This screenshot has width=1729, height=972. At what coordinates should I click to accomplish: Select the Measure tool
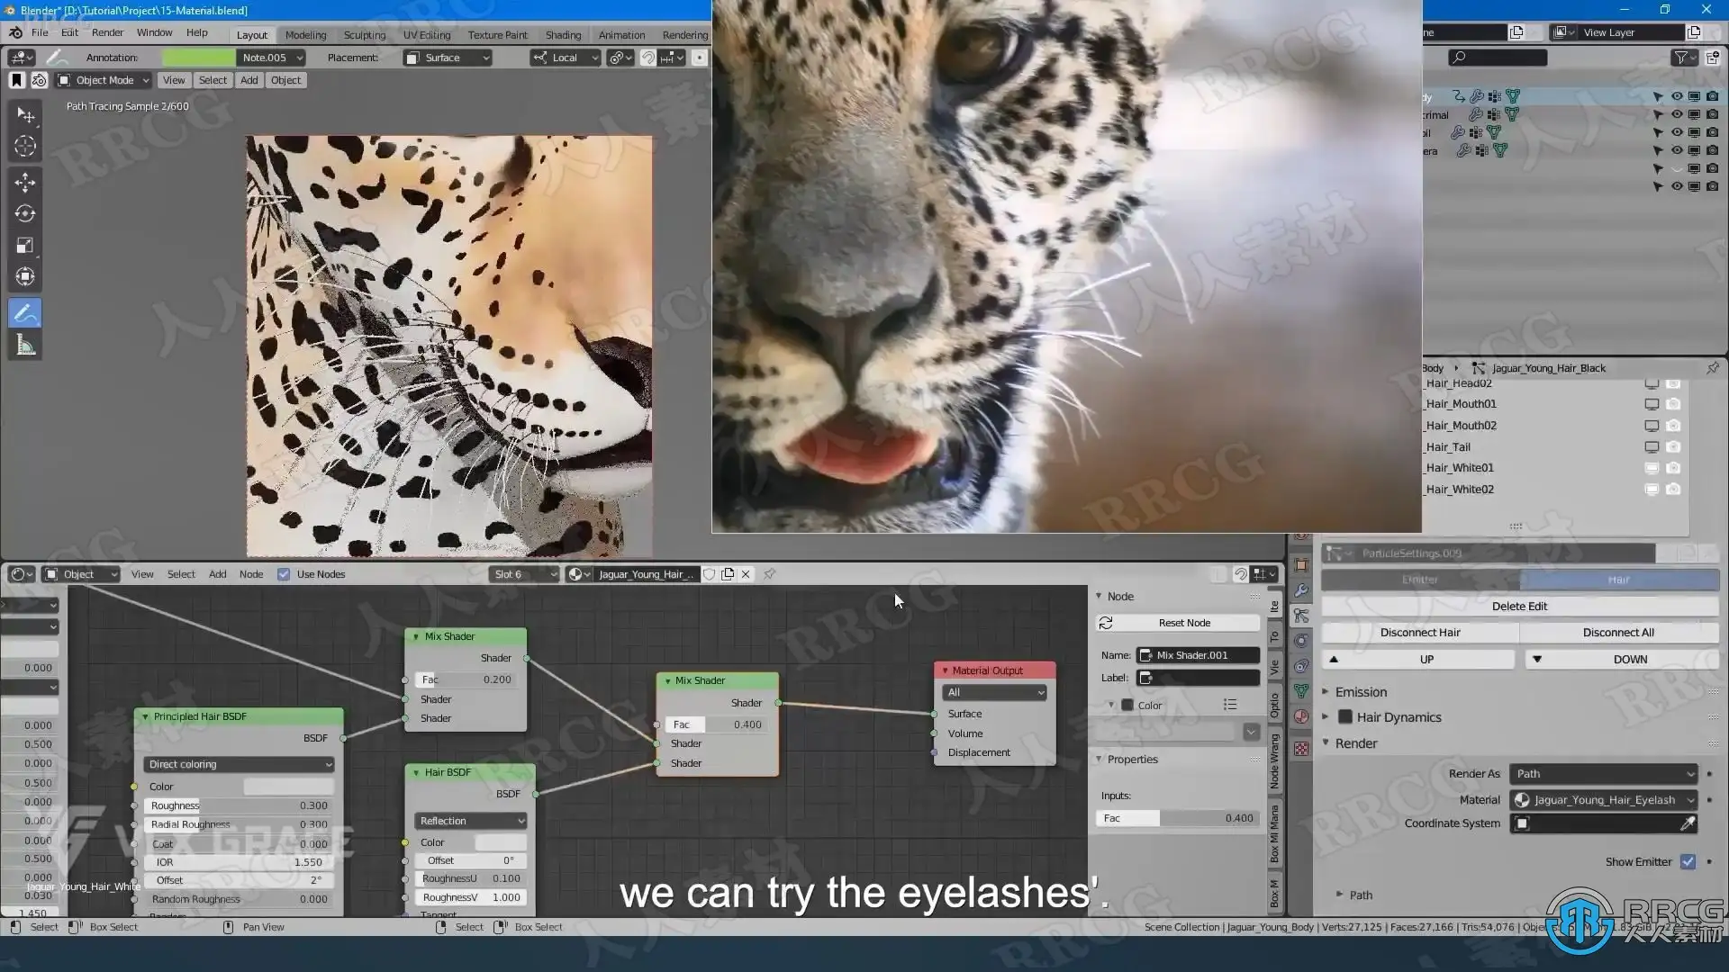click(25, 346)
